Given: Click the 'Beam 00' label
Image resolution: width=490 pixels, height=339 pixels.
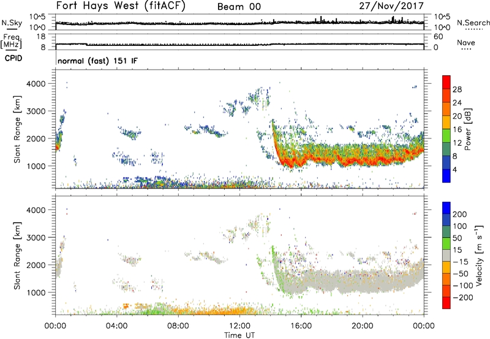Looking at the screenshot, I should (239, 7).
